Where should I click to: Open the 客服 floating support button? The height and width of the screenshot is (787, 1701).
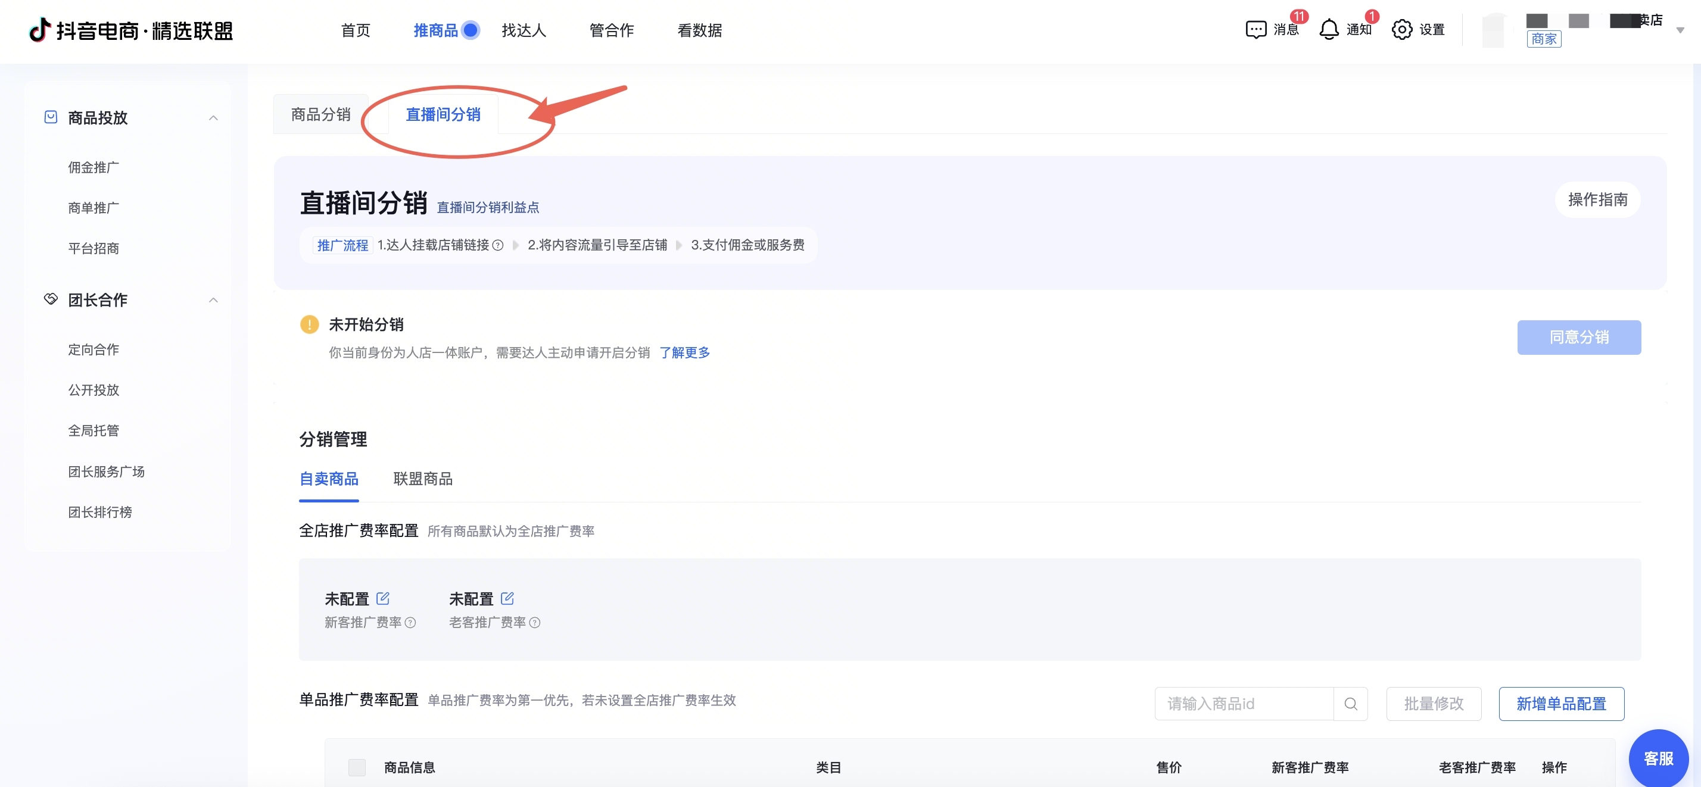pos(1658,758)
